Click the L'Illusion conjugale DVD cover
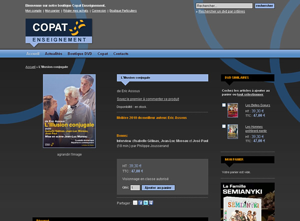 [x=69, y=111]
